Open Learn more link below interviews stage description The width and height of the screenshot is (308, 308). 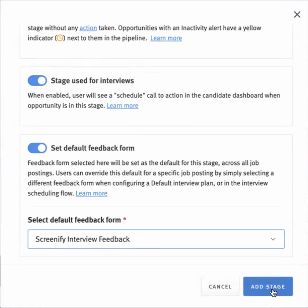122,106
